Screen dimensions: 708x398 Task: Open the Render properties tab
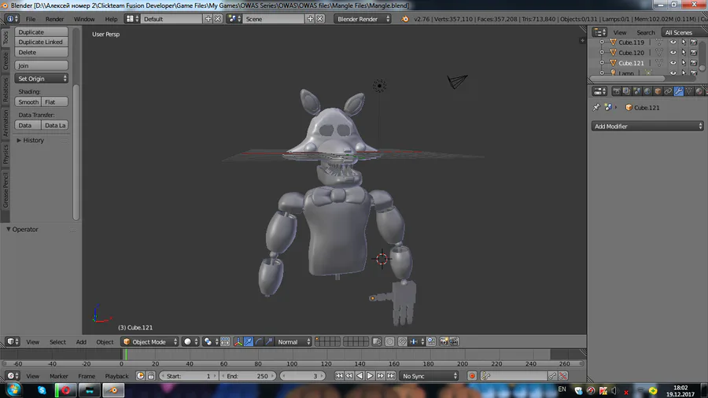click(x=616, y=91)
